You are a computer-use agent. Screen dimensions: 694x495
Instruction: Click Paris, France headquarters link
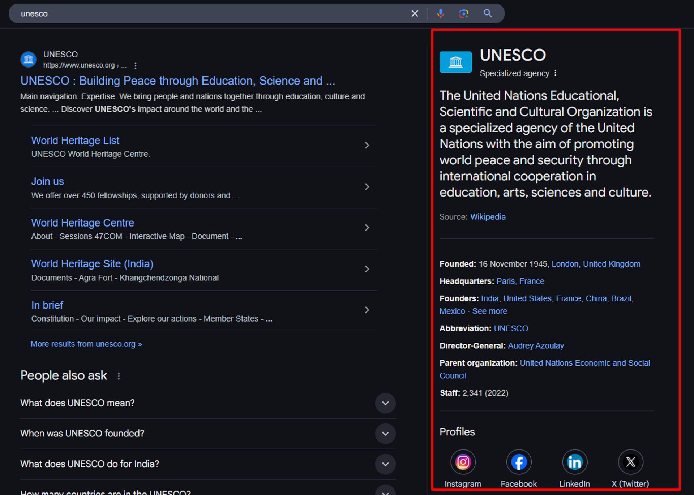(520, 281)
